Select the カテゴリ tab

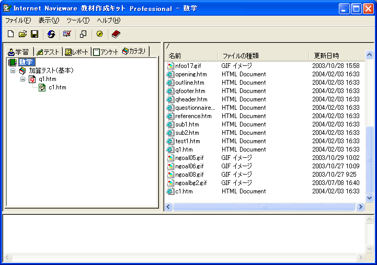coord(135,51)
